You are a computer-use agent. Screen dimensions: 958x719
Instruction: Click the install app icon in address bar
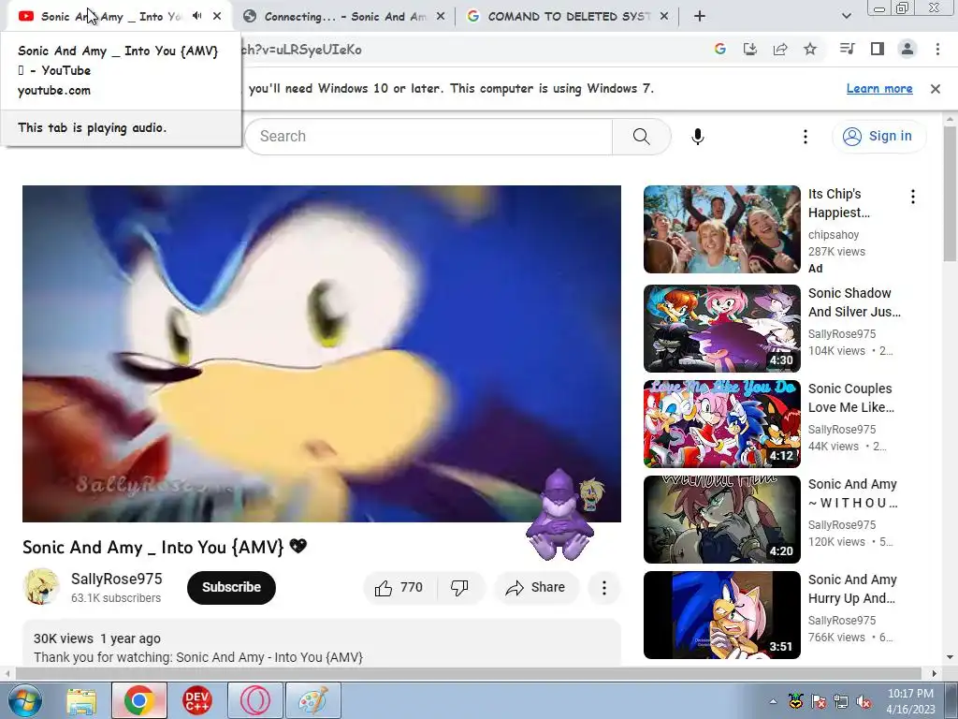749,49
